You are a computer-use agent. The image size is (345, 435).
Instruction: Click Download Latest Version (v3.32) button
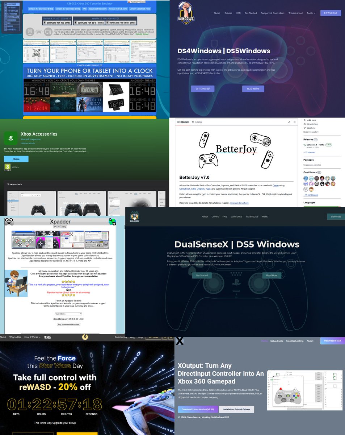pyautogui.click(x=197, y=409)
